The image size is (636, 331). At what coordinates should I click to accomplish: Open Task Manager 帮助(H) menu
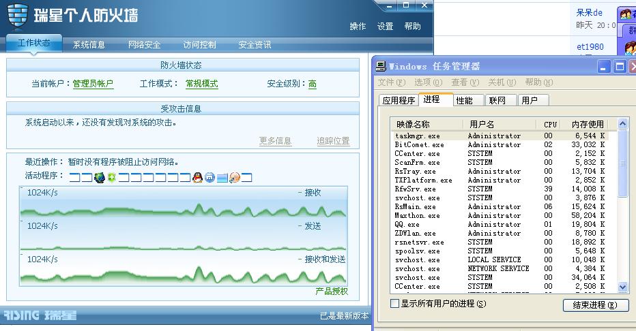point(538,82)
